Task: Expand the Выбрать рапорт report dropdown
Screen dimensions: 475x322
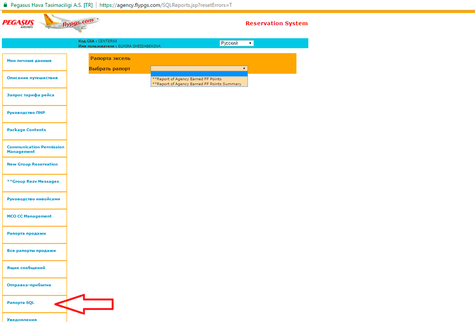Action: point(199,69)
